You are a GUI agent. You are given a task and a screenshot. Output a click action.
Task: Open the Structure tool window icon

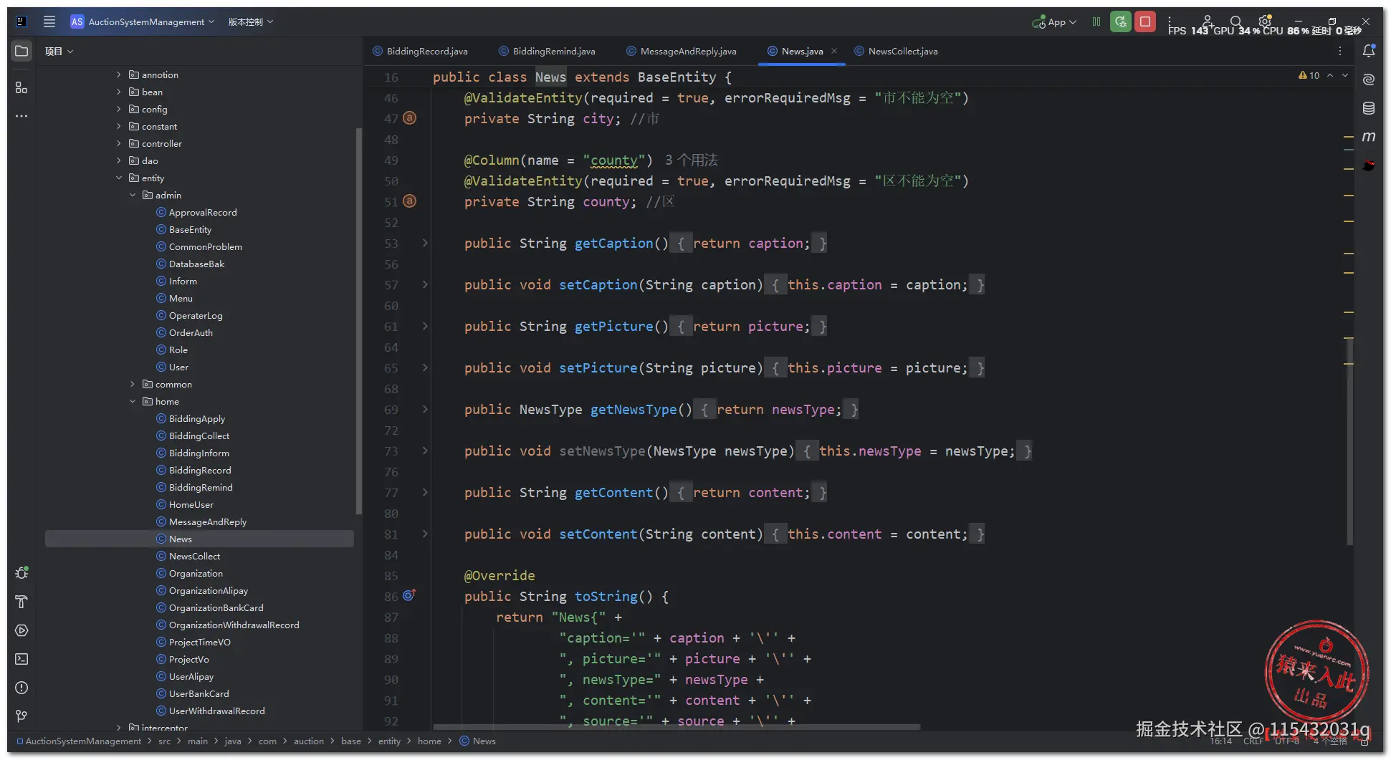coord(21,87)
